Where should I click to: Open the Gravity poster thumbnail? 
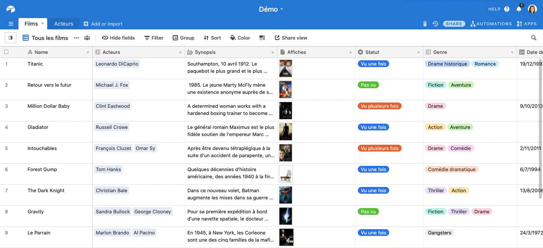286,216
